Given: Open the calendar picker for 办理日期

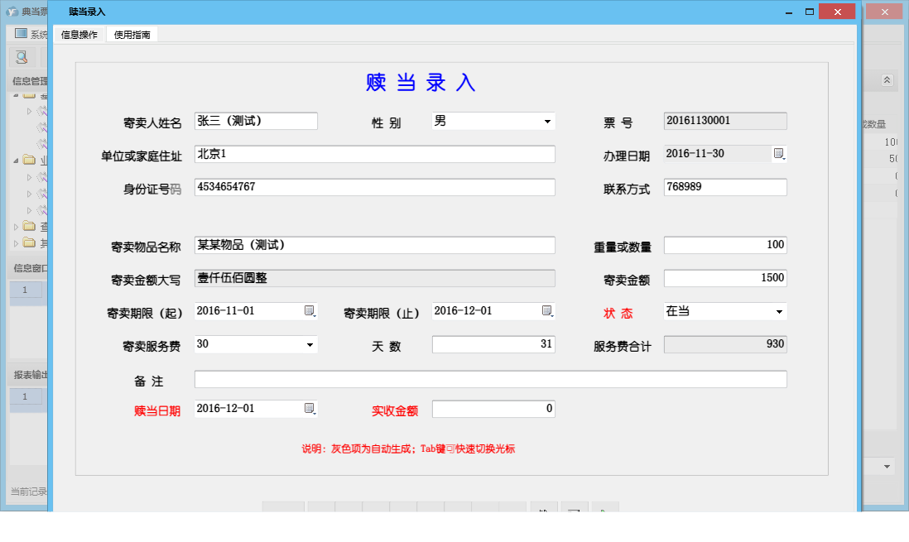Looking at the screenshot, I should pos(779,154).
